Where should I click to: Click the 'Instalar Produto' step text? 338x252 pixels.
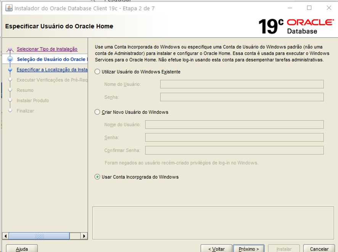pyautogui.click(x=33, y=101)
